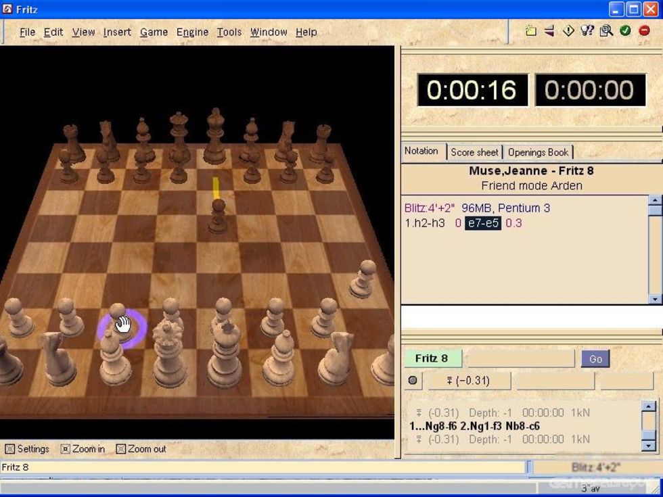
Task: Click the Muse,Jeanne - Fritz 8 game header
Action: [x=532, y=170]
